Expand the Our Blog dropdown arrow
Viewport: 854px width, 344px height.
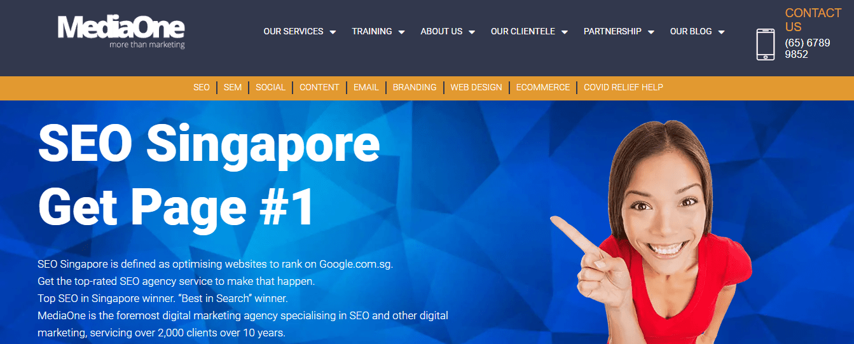721,32
